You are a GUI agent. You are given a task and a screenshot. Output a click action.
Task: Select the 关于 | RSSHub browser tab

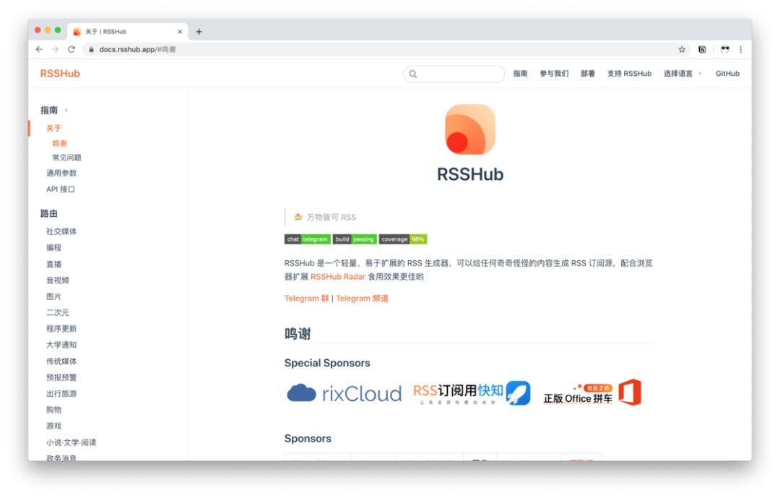[128, 31]
